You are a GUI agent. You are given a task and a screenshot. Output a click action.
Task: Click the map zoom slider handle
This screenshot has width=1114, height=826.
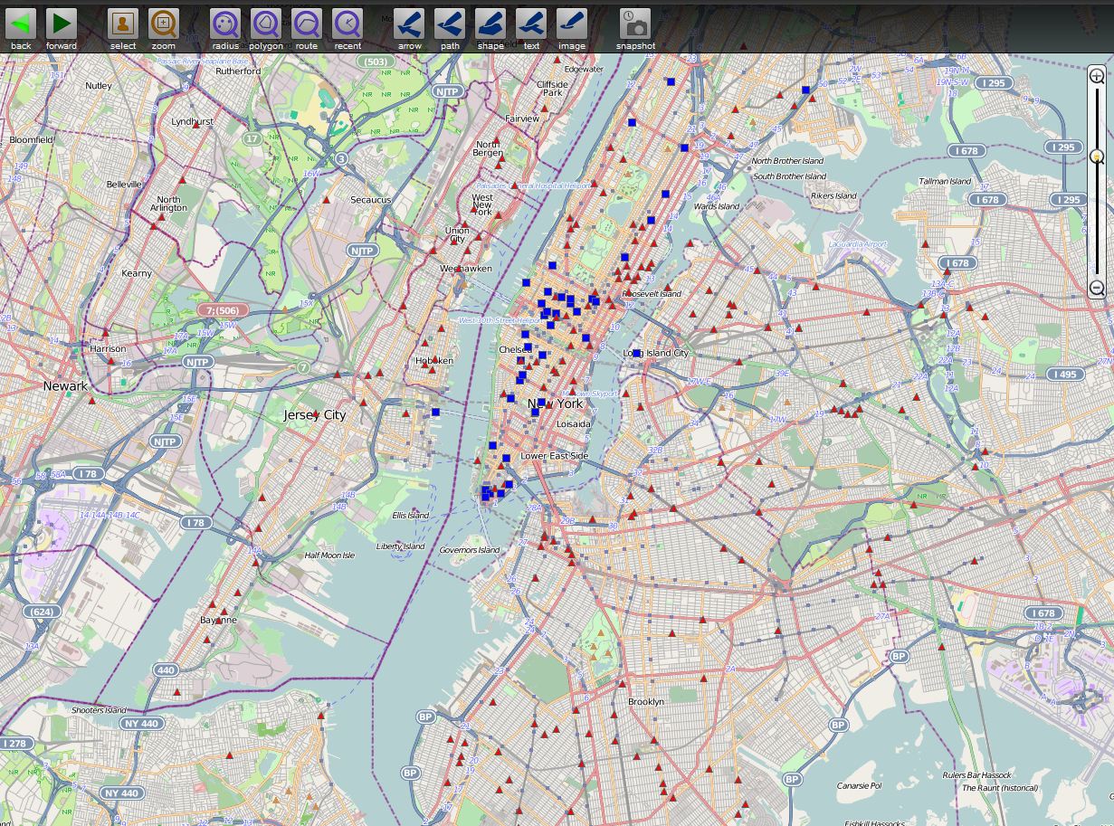[x=1097, y=157]
